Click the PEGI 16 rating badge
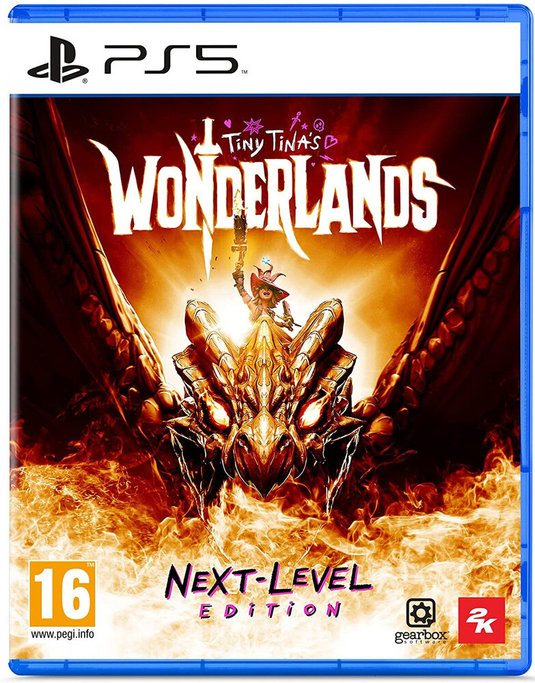 click(x=62, y=594)
